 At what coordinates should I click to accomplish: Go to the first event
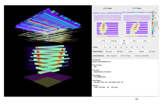(x=102, y=41)
